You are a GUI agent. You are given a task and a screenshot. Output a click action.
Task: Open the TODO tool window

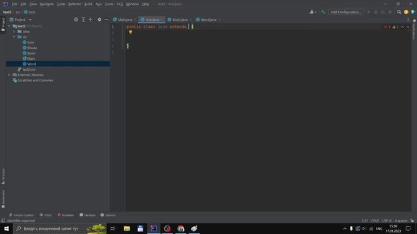click(x=46, y=215)
